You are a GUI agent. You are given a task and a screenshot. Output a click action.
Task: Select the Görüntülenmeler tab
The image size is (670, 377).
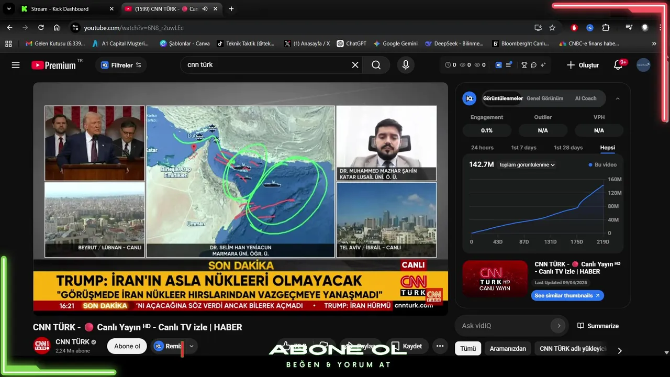[503, 98]
